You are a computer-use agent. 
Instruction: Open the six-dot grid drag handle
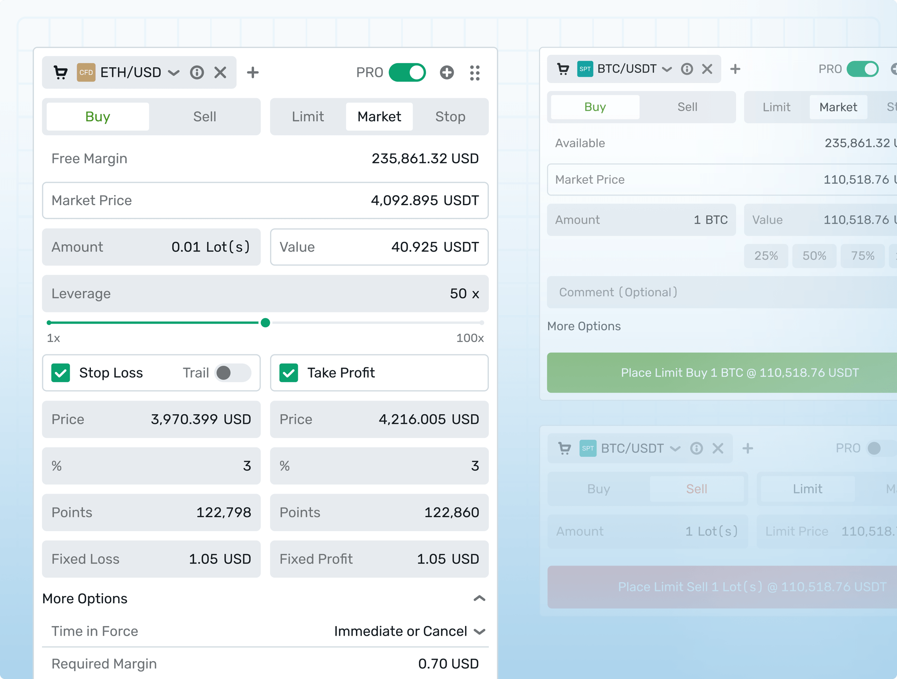(x=475, y=73)
